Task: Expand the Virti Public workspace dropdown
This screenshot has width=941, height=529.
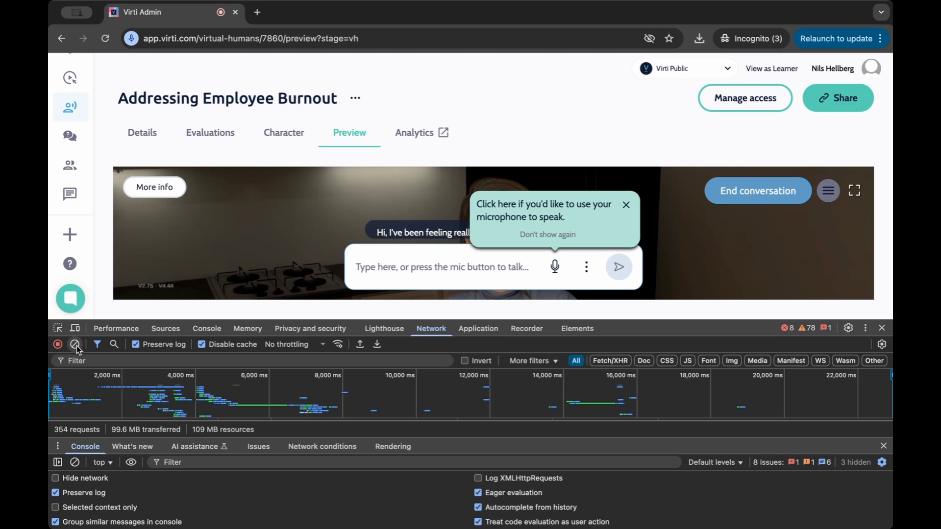Action: click(x=727, y=69)
